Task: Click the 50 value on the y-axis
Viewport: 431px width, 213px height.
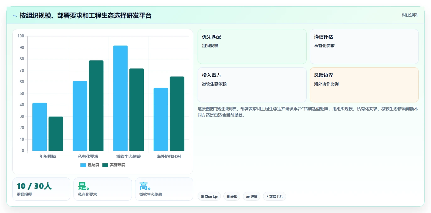Action: coord(22,94)
